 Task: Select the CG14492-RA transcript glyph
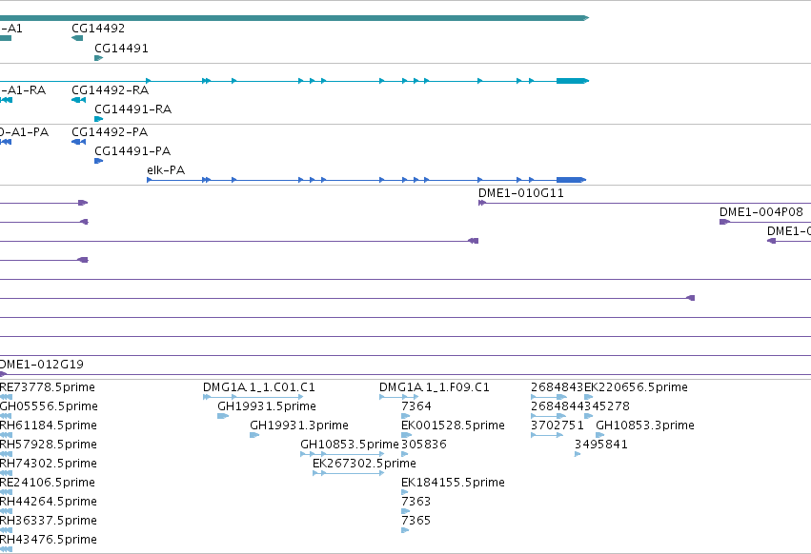78,100
